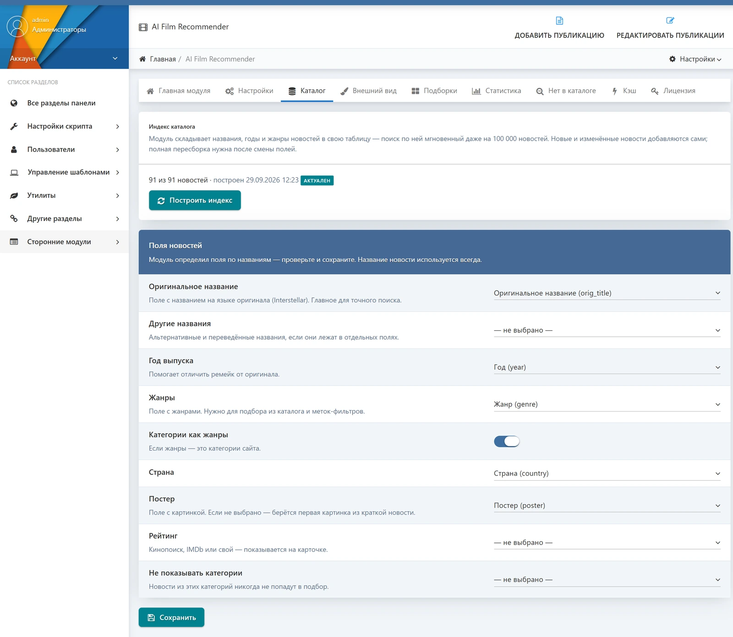Open the Рейтинг field dropdown

[607, 543]
